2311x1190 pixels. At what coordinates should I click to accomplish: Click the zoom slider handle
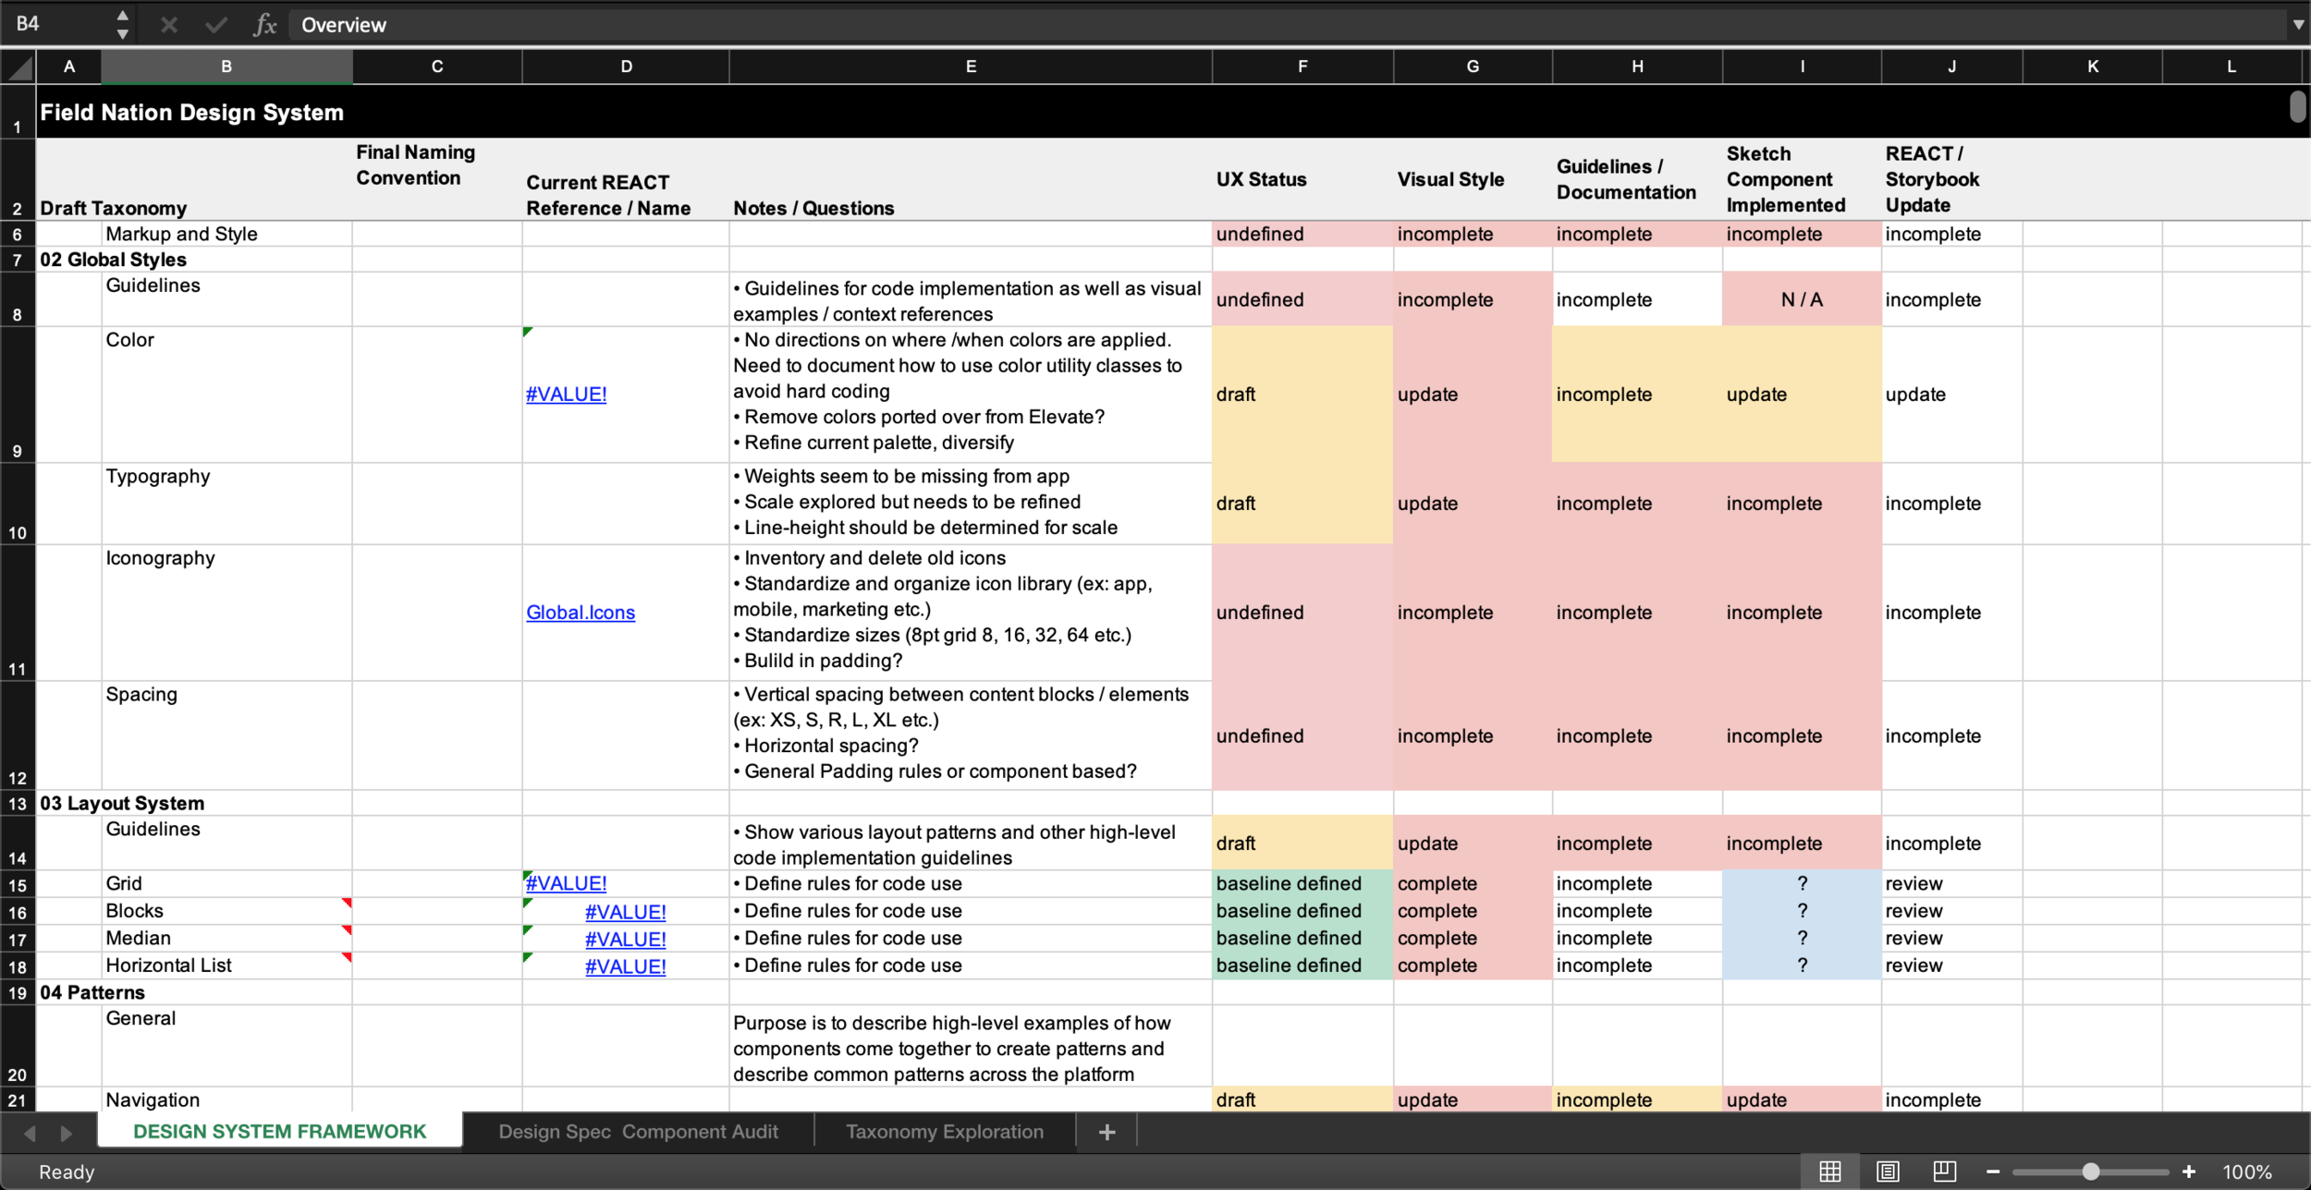2090,1172
